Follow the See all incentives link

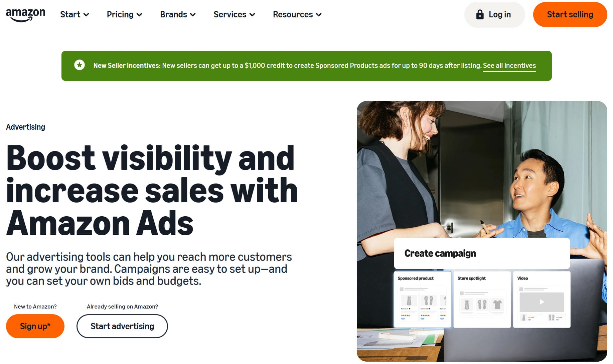click(509, 66)
